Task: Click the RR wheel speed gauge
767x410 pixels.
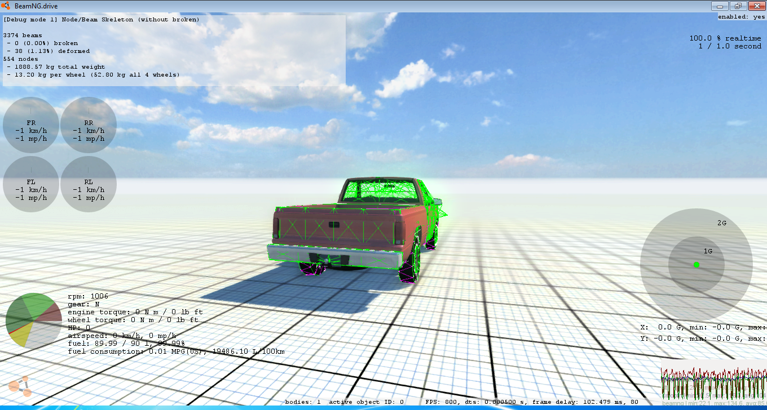Action: pyautogui.click(x=89, y=125)
